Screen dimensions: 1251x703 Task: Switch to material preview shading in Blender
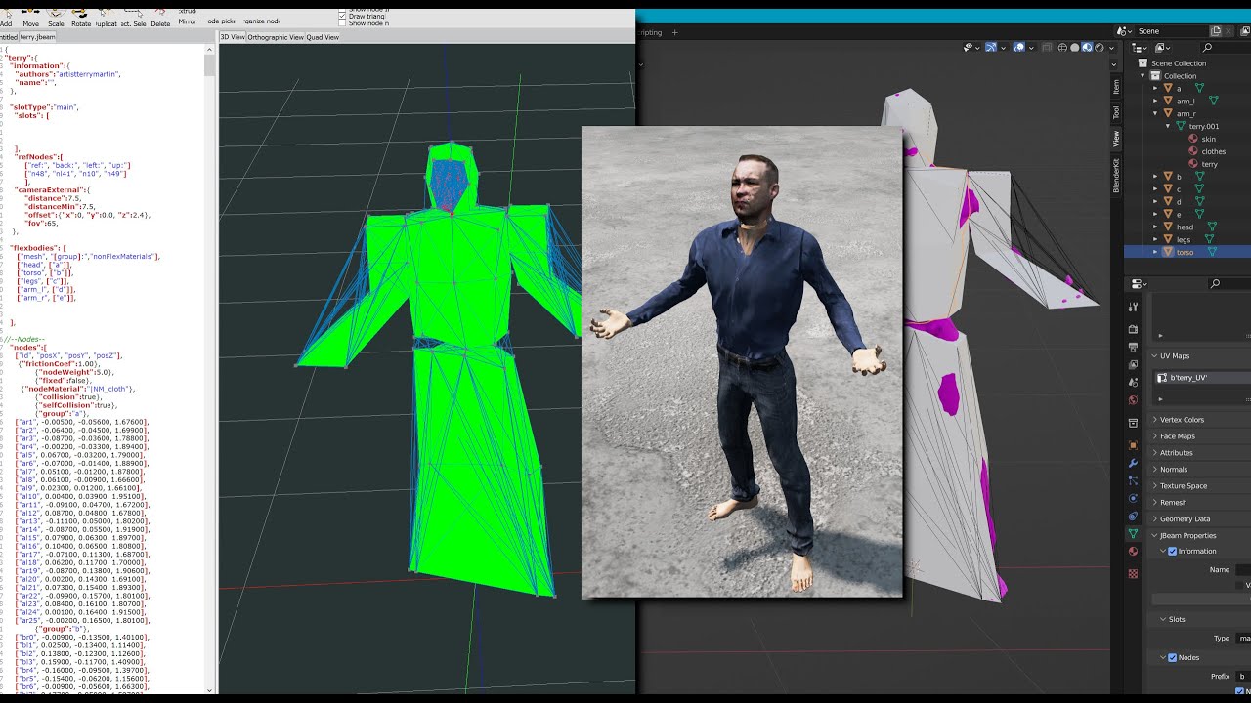[x=1087, y=47]
